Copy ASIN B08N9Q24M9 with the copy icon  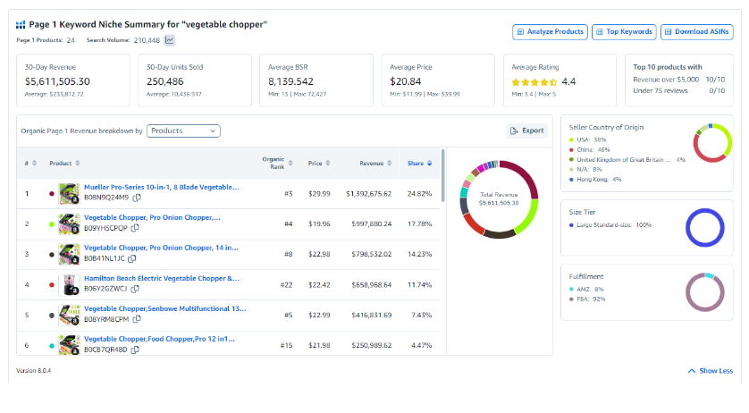pyautogui.click(x=134, y=198)
